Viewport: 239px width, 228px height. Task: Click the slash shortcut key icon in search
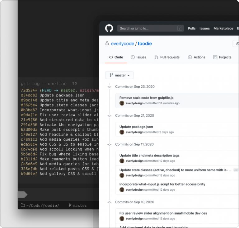pyautogui.click(x=180, y=28)
